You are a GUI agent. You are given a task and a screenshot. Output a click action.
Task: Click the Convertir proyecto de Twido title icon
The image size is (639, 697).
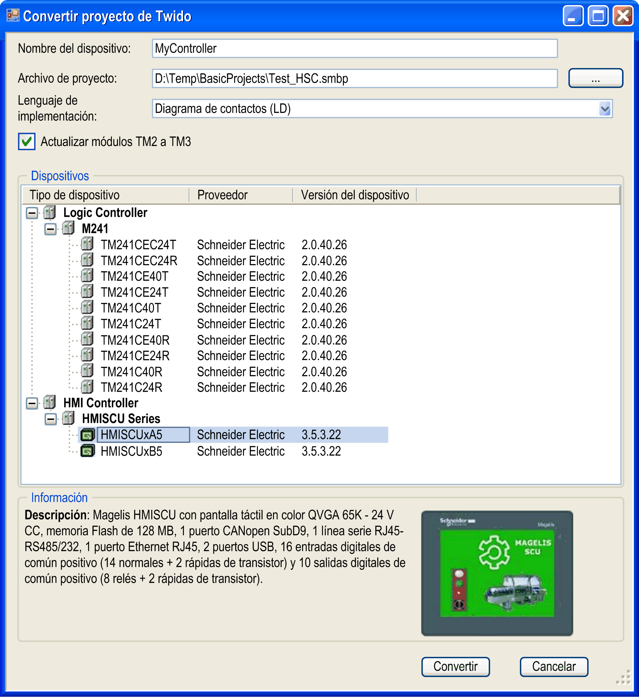click(x=13, y=16)
